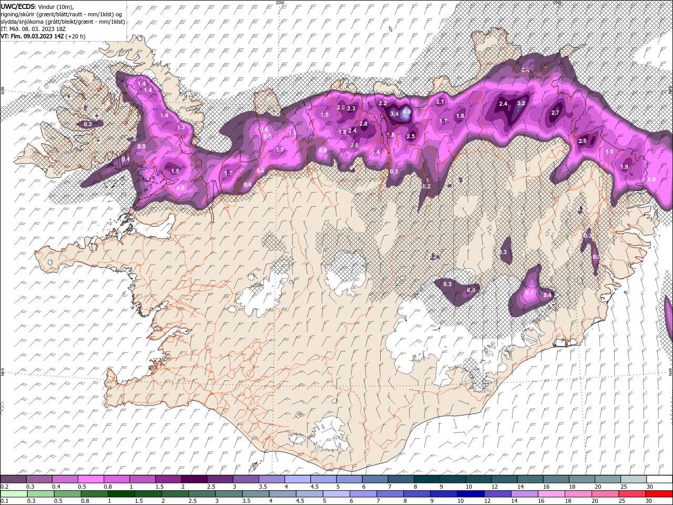673x505 pixels.
Task: Select the '2.9' value in the east
Action: [583, 141]
